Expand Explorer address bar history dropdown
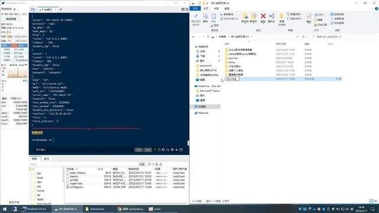The width and height of the screenshot is (379, 213). (297, 37)
